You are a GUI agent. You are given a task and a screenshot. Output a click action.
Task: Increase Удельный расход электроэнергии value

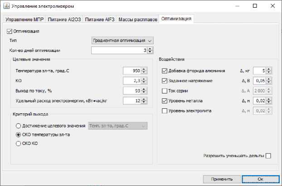144,99
